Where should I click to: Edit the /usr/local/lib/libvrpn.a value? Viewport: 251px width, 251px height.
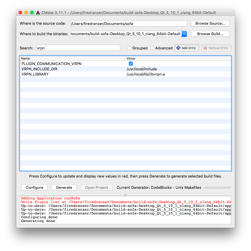[146, 74]
